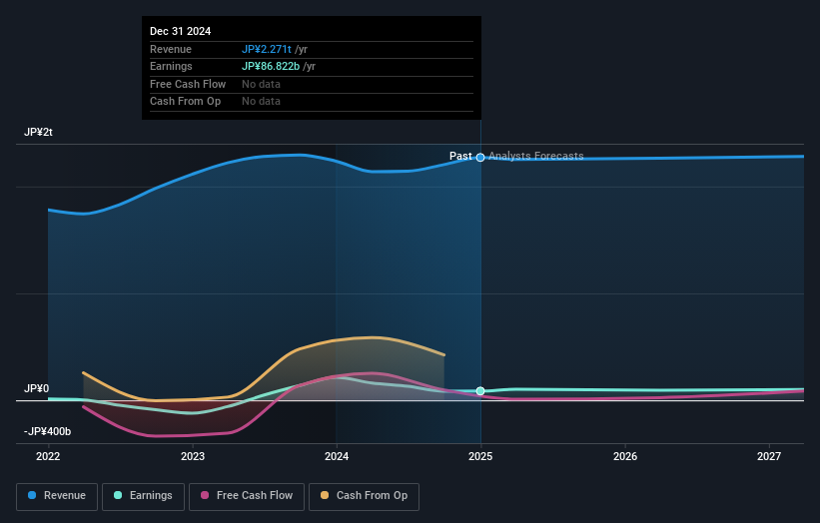Viewport: 820px width, 523px height.
Task: Click the tooltip's Cash From Op 'No data'
Action: coord(261,102)
